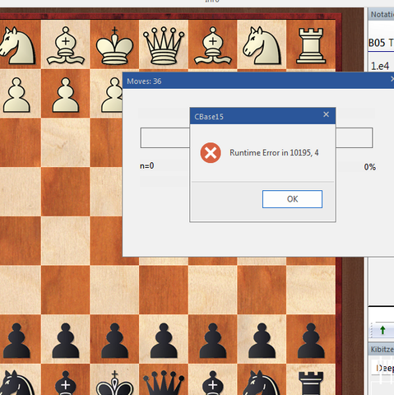Click the '0%' progress percentage

[x=369, y=167]
